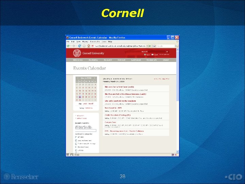
Task: Click the leftmost status bar icon
Action: coord(68,155)
